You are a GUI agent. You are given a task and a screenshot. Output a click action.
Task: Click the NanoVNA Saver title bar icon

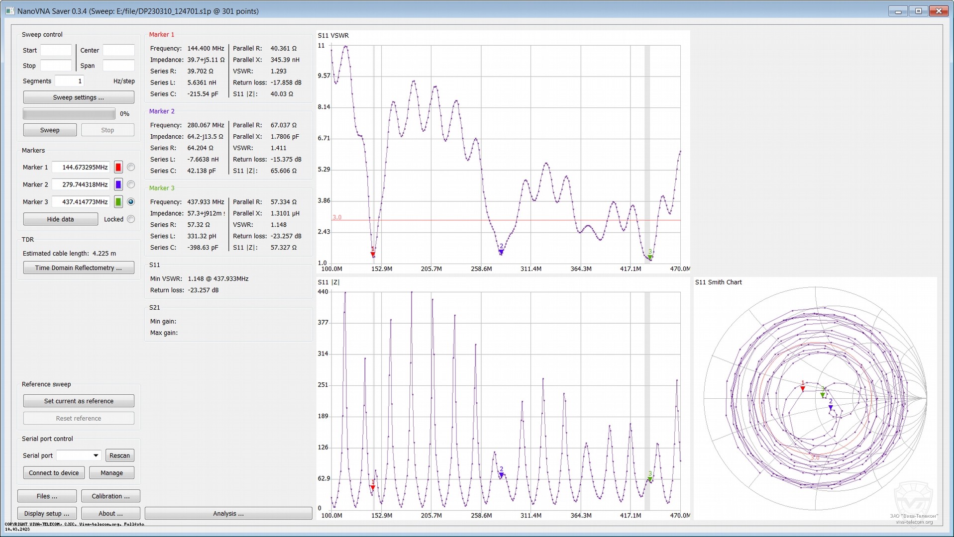click(x=10, y=11)
